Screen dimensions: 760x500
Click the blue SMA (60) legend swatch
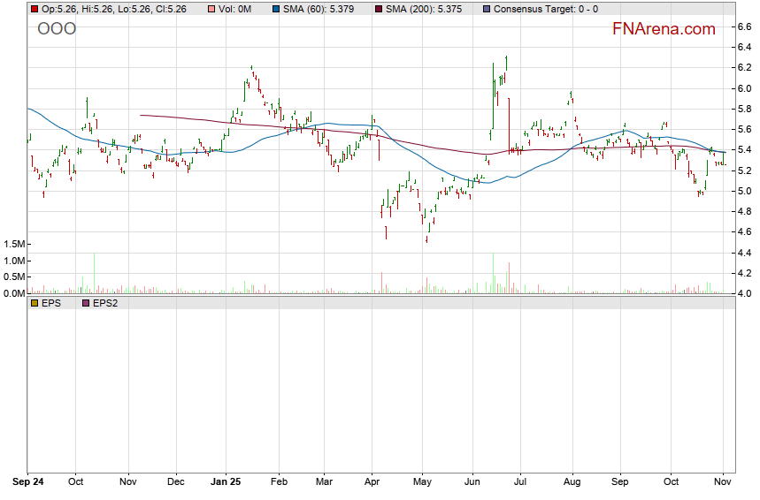pyautogui.click(x=276, y=9)
